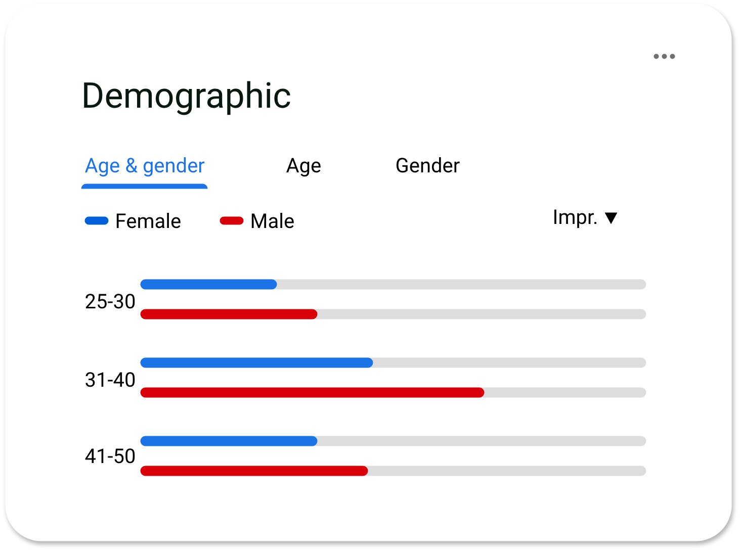Click the Demographic card title
The height and width of the screenshot is (551, 740).
186,96
